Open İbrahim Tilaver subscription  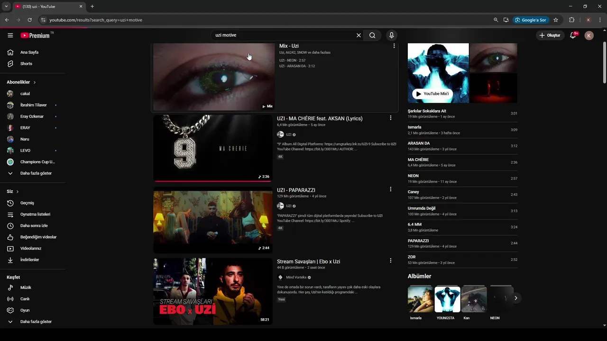tap(33, 105)
